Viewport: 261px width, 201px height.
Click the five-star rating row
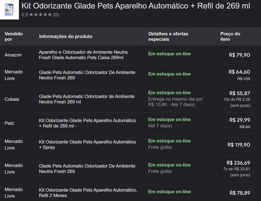(x=40, y=15)
